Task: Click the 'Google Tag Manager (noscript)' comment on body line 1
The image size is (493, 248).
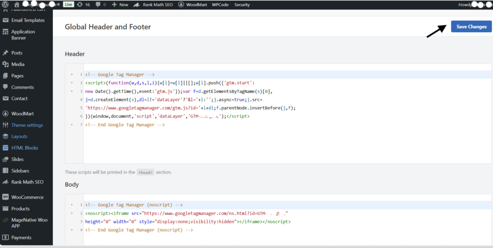Action: [134, 205]
